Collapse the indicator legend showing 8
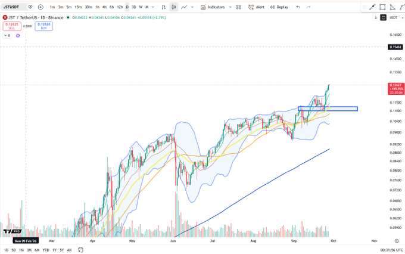The image size is (405, 254). tap(7, 36)
